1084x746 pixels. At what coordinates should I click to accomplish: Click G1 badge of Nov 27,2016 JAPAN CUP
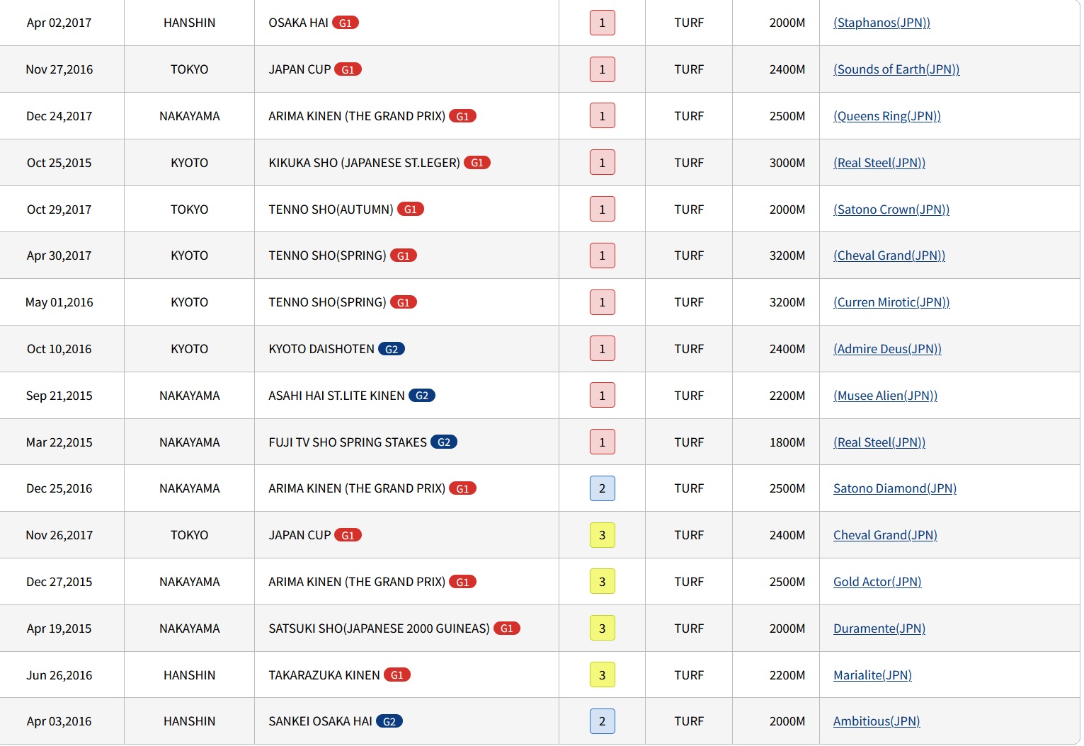coord(348,69)
